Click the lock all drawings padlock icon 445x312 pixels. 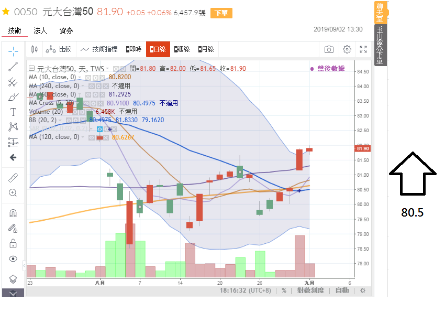(x=13, y=244)
